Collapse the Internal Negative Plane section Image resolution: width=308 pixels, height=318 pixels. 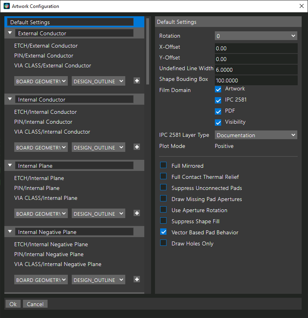(10, 232)
